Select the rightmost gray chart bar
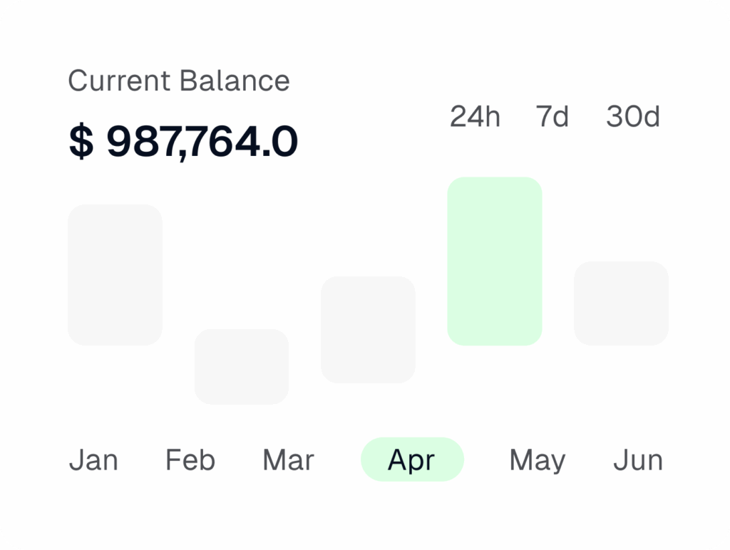 (x=621, y=303)
